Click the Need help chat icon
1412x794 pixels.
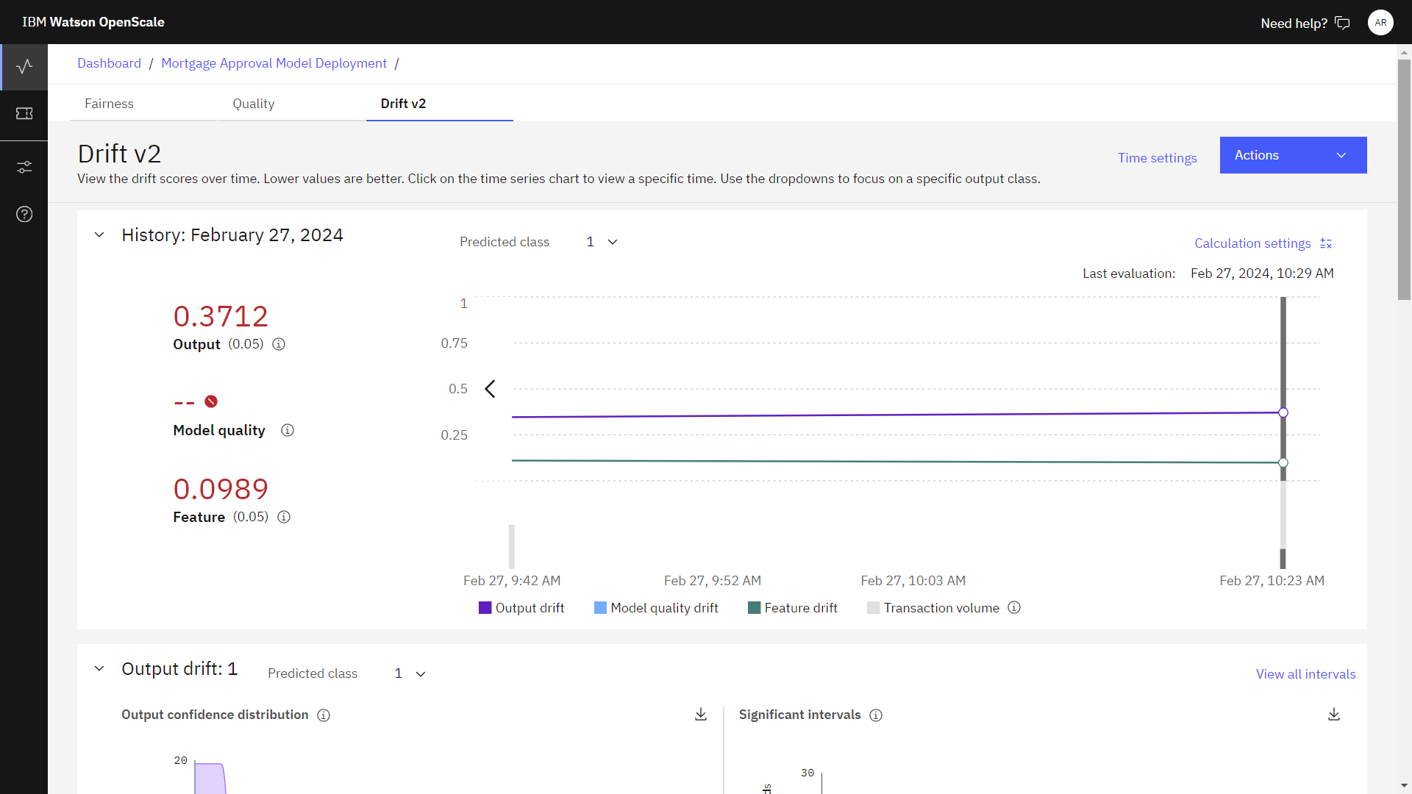tap(1342, 23)
